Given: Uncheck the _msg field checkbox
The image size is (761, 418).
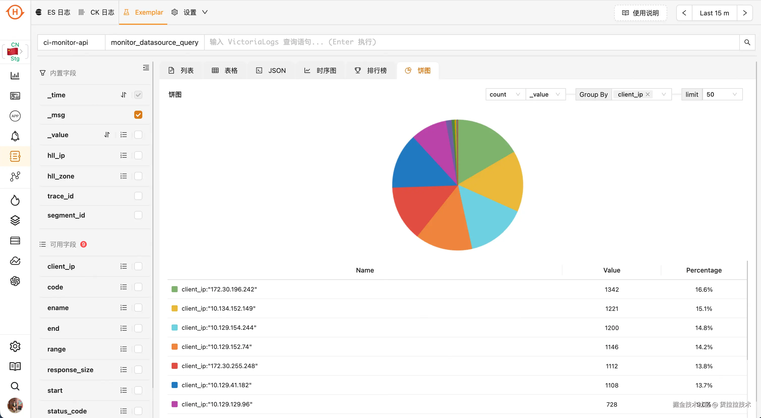Looking at the screenshot, I should pyautogui.click(x=138, y=115).
